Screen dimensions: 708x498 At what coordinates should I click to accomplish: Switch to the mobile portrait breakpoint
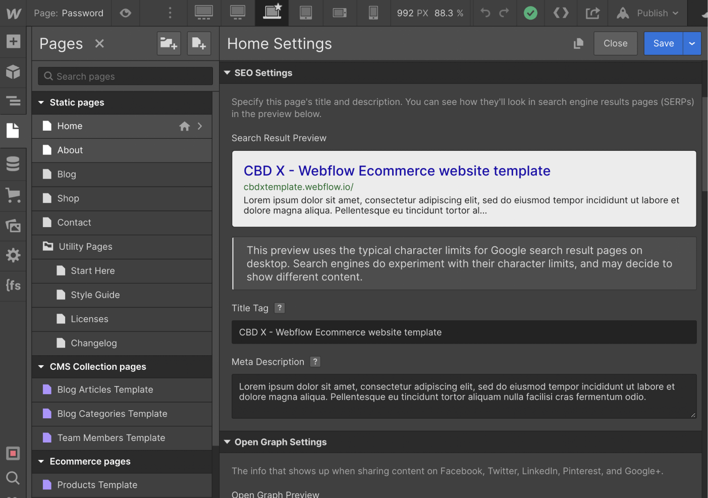[373, 13]
